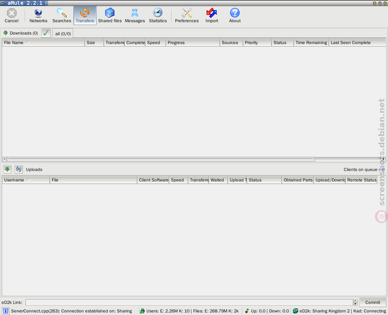The width and height of the screenshot is (388, 315).
Task: Click the downloads horizontal scrollbar thumb
Action: coord(161,159)
